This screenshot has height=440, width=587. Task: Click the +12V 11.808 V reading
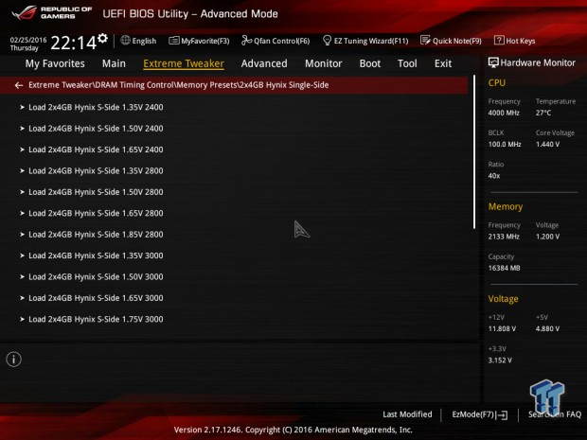pos(502,328)
